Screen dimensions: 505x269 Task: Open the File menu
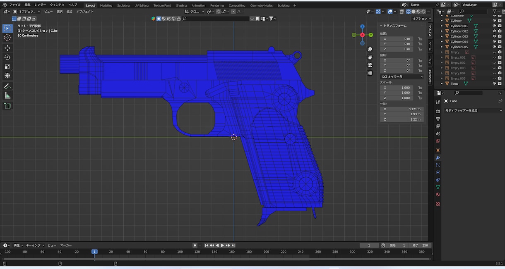(x=15, y=5)
